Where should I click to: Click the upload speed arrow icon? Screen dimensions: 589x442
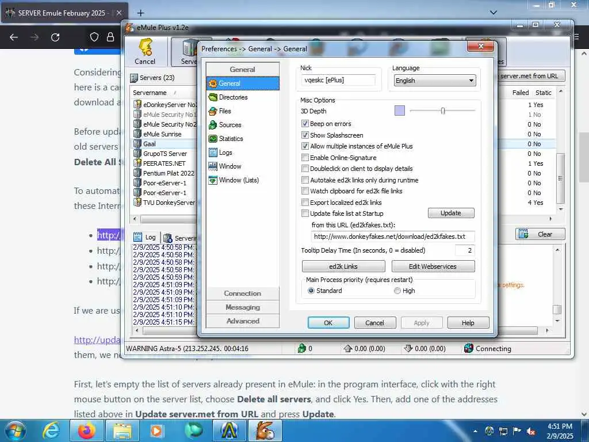[x=347, y=348]
